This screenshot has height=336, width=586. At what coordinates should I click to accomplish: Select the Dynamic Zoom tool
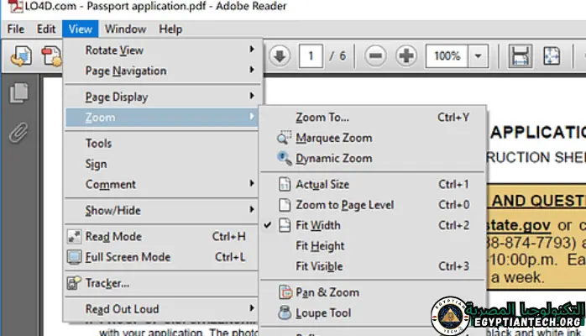pyautogui.click(x=373, y=159)
